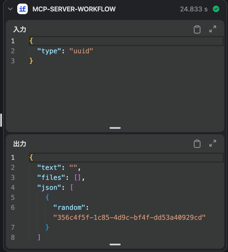Click the 24.833 s execution time
Viewport: 228px width, 252px height.
(194, 9)
